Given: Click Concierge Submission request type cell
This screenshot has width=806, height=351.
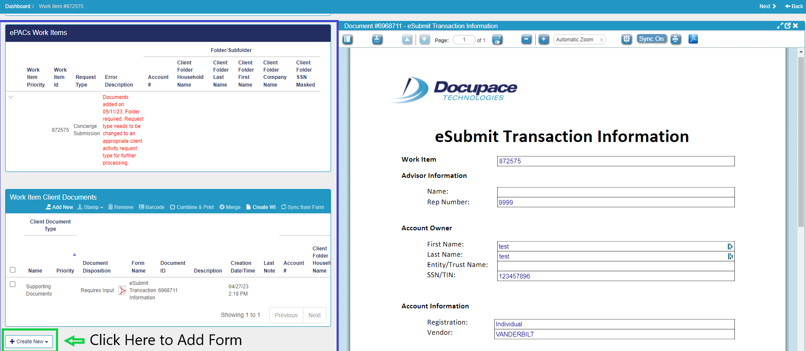Looking at the screenshot, I should pos(86,130).
